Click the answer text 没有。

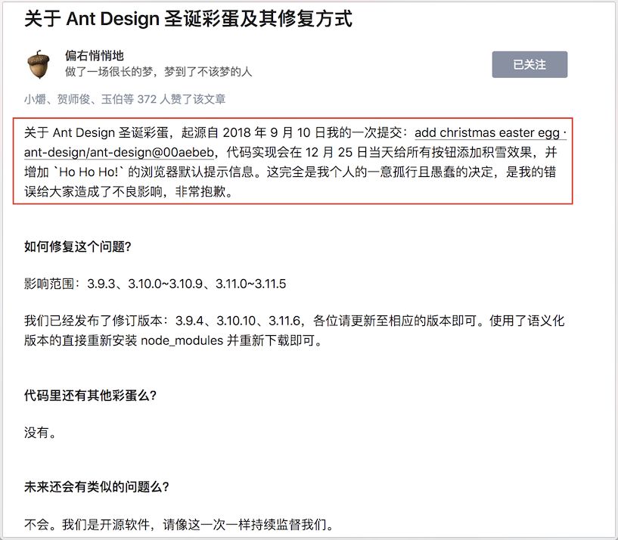(40, 433)
